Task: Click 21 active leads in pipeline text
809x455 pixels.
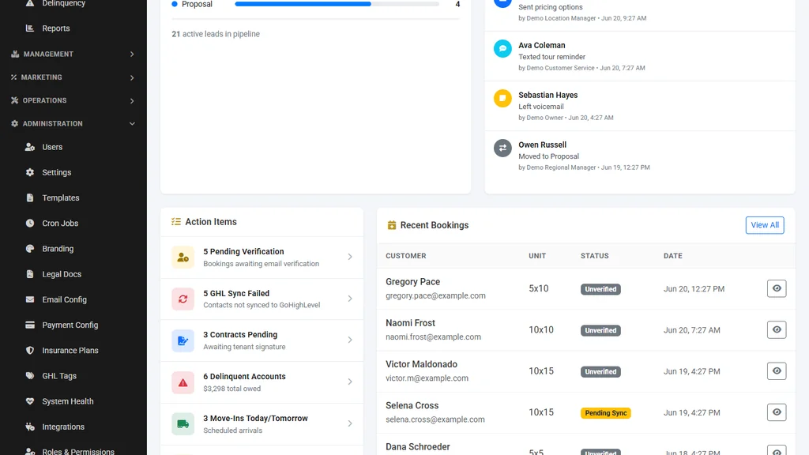Action: pyautogui.click(x=216, y=34)
